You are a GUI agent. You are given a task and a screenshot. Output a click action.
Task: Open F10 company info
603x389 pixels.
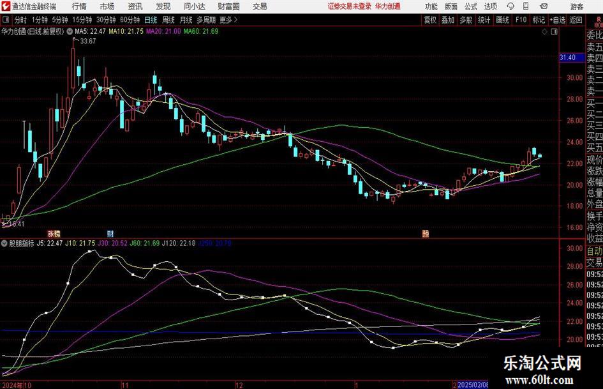pos(521,20)
